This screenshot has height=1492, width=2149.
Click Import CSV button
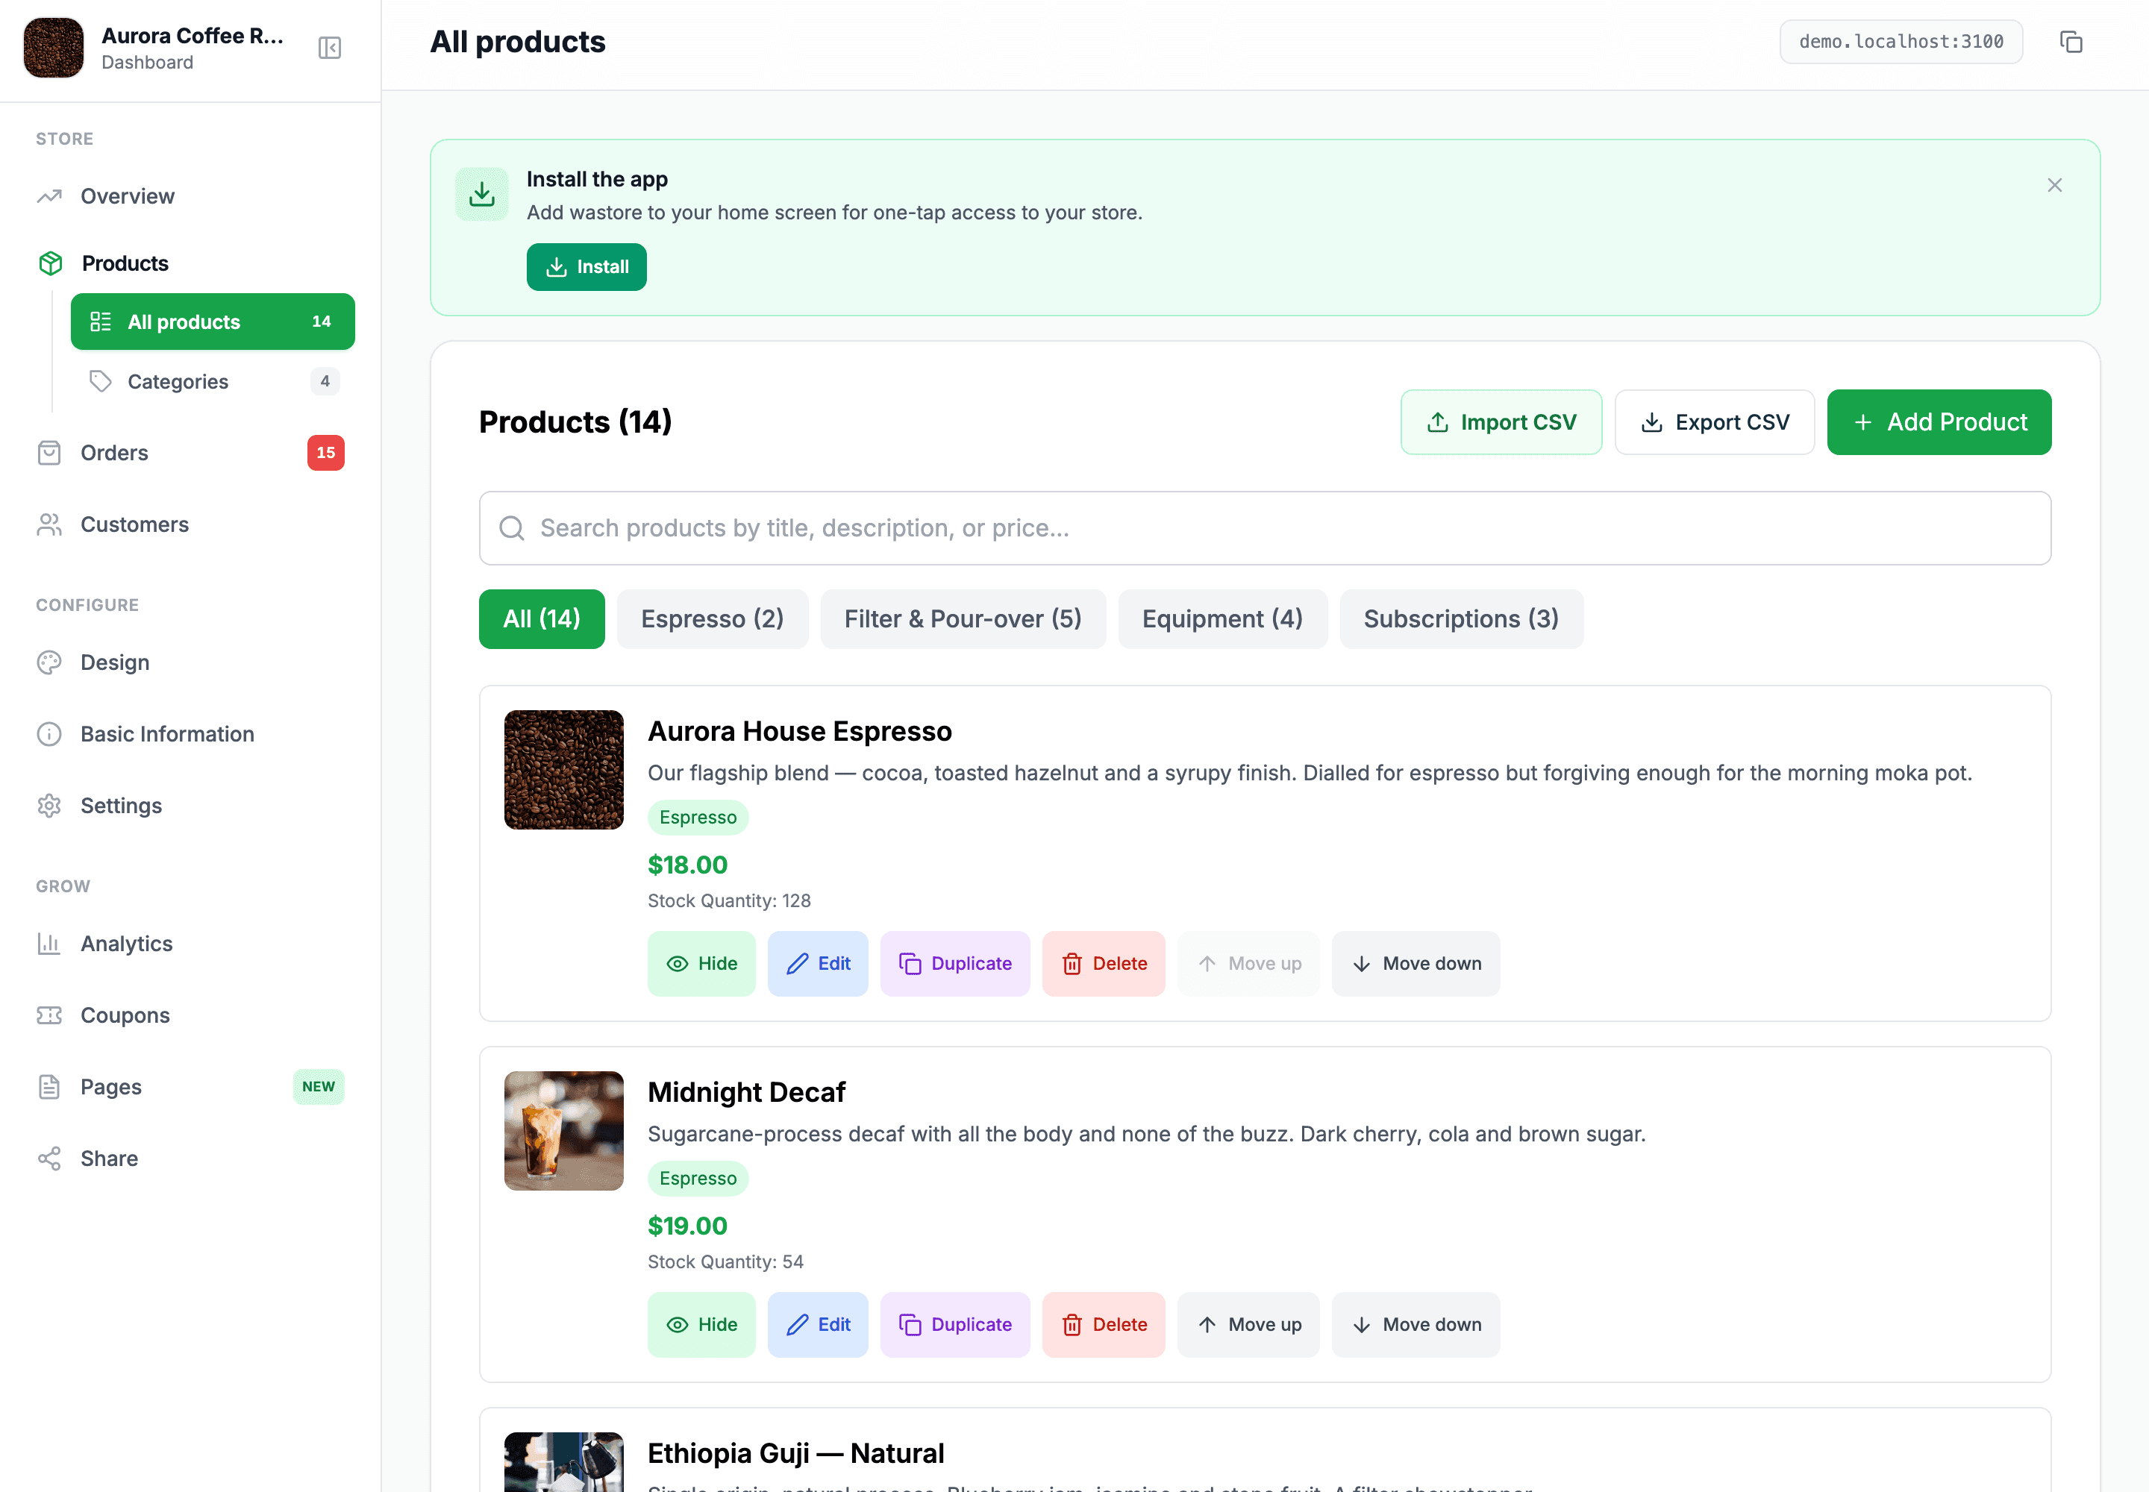pyautogui.click(x=1501, y=422)
